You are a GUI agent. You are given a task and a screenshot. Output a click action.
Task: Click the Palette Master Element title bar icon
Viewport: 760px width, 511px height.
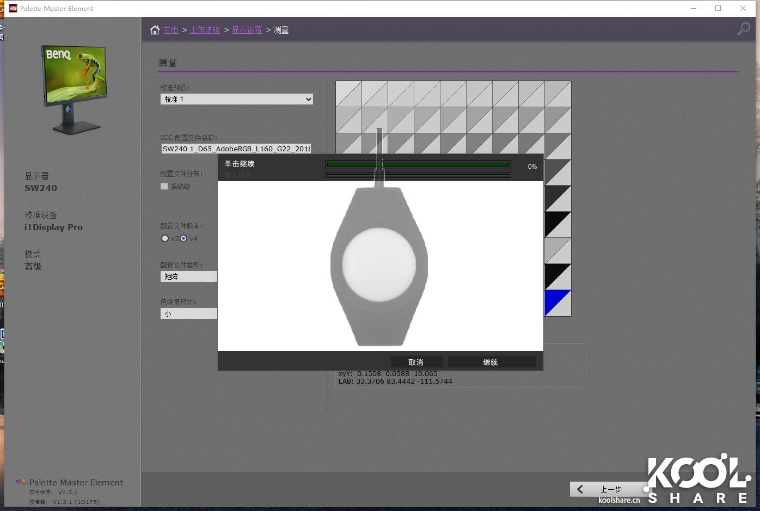(x=13, y=8)
